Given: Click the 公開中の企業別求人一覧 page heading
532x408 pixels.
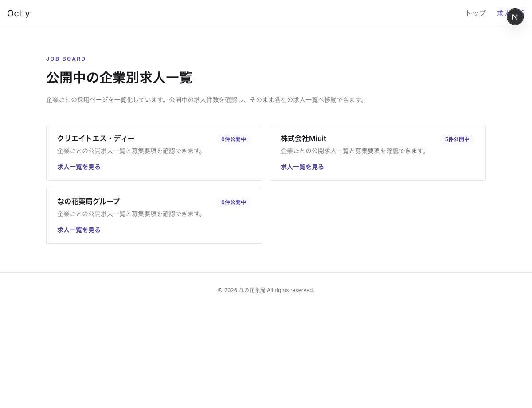Looking at the screenshot, I should tap(119, 78).
